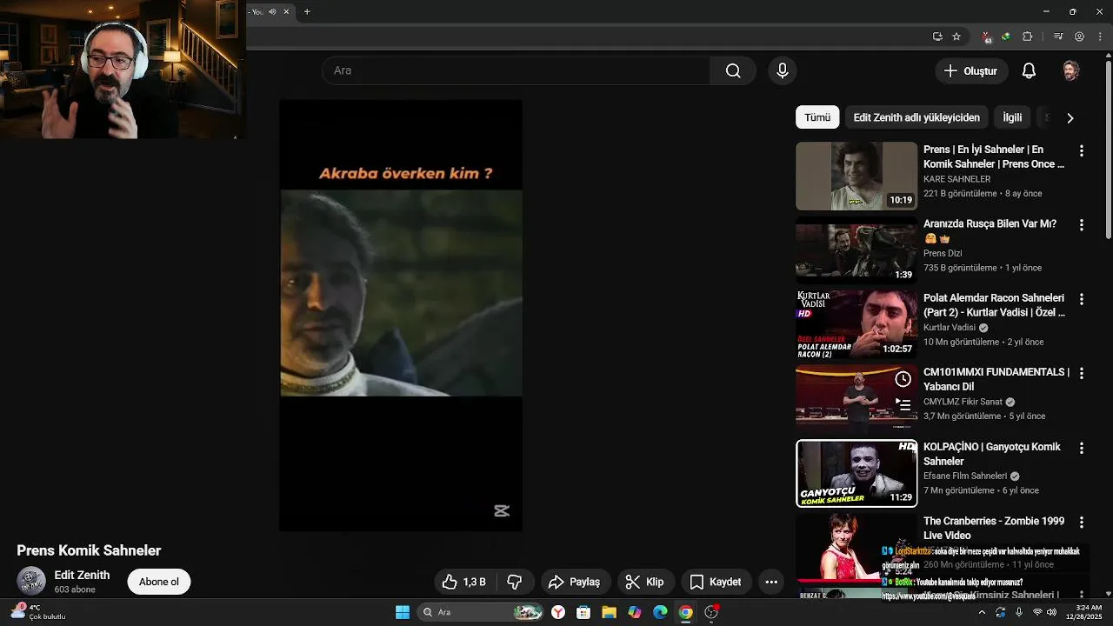Click the Klip clip button
The image size is (1113, 626).
pos(645,582)
